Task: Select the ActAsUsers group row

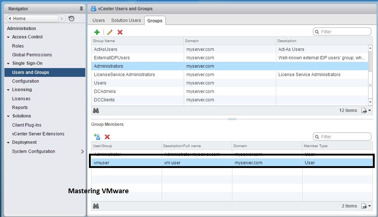Action: click(x=230, y=49)
